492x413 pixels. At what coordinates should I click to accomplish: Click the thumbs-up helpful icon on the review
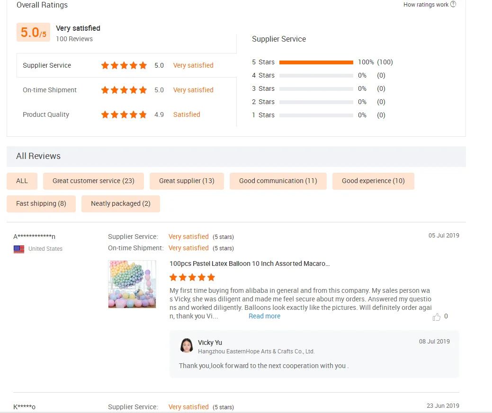[437, 317]
